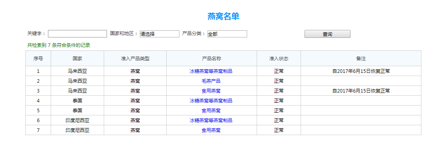The image size is (442, 154).
Task: Click 燕窝 product type cell in row 5
Action: (x=135, y=111)
